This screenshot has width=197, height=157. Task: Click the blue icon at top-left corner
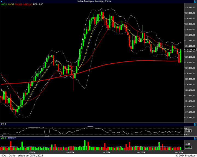(1, 1)
